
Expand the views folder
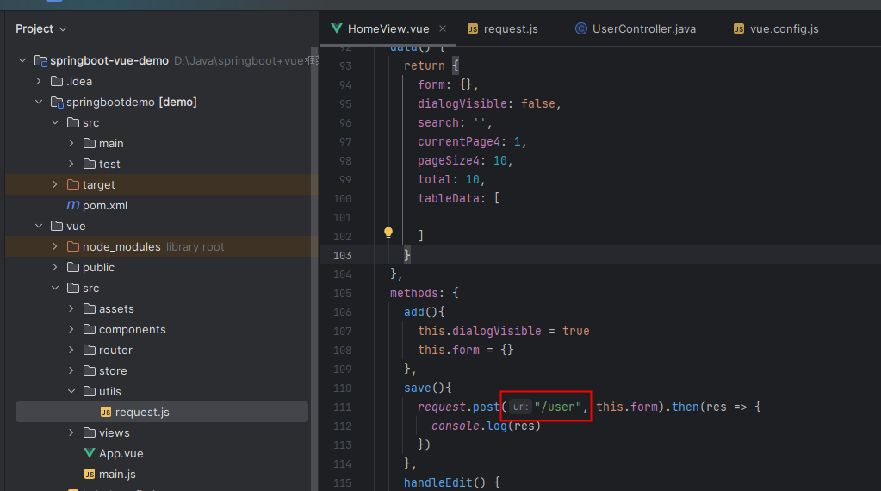[71, 432]
